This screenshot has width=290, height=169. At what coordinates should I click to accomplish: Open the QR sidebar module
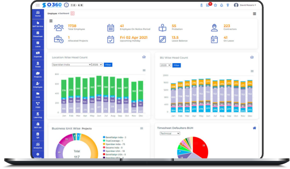[x=38, y=136]
